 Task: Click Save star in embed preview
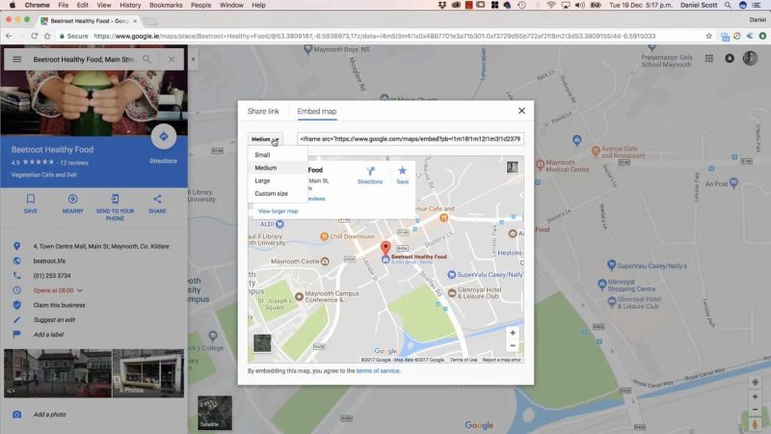point(402,176)
